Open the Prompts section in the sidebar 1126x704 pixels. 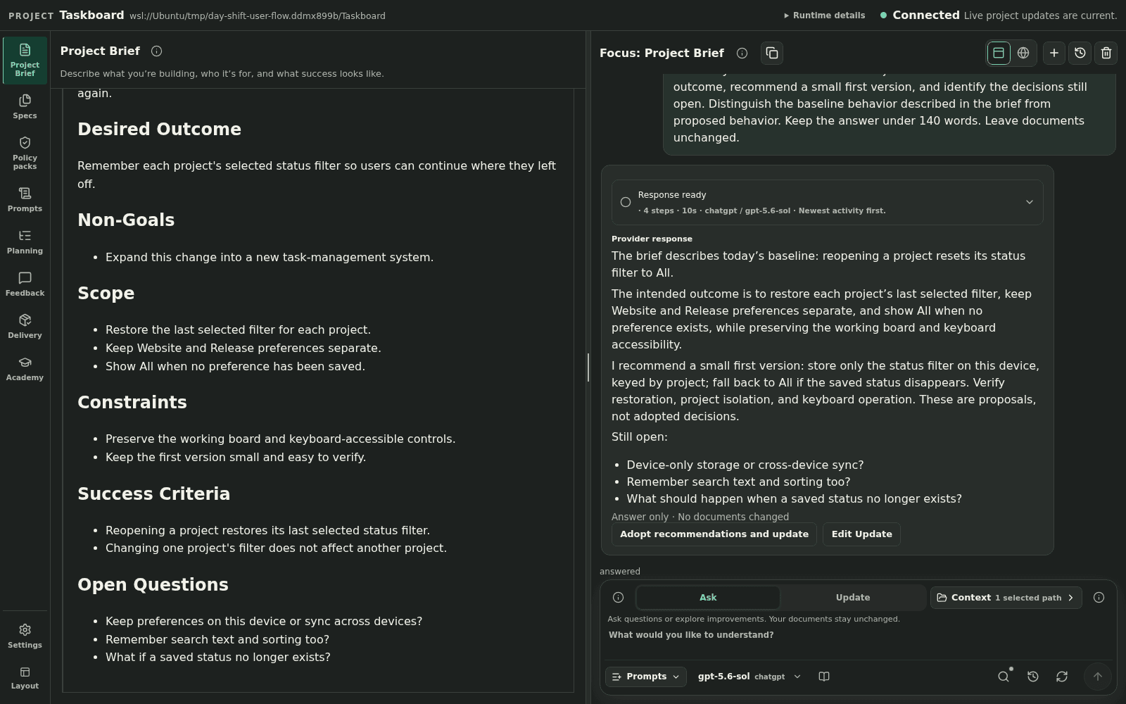25,199
